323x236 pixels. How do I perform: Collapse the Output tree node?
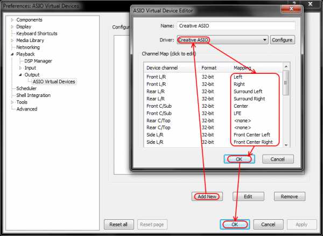pyautogui.click(x=20, y=75)
